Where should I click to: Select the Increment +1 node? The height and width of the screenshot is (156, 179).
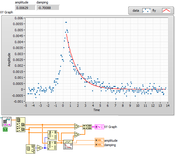click(40, 148)
